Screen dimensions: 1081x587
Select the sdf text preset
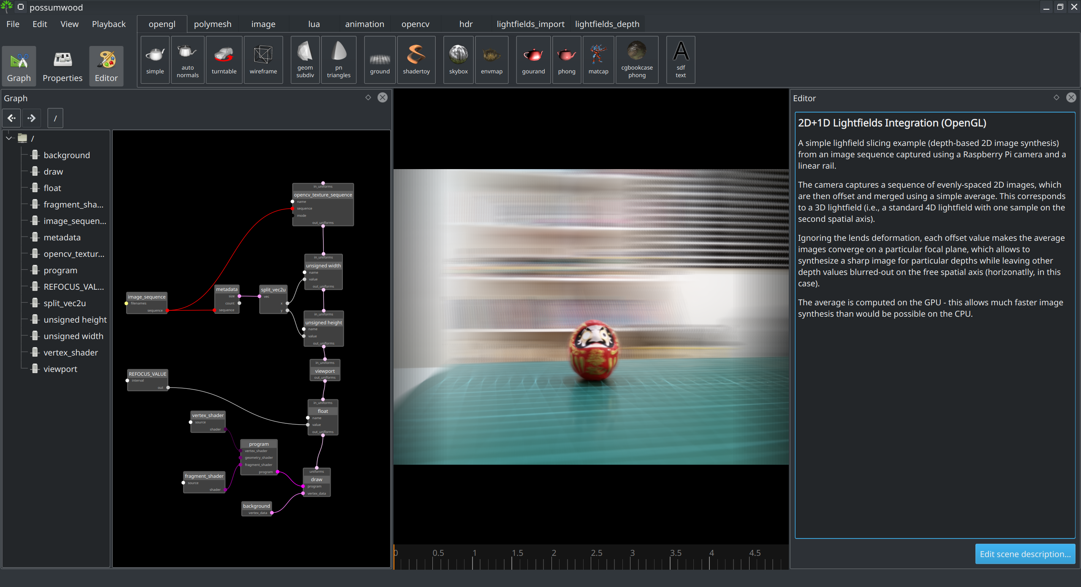click(680, 60)
